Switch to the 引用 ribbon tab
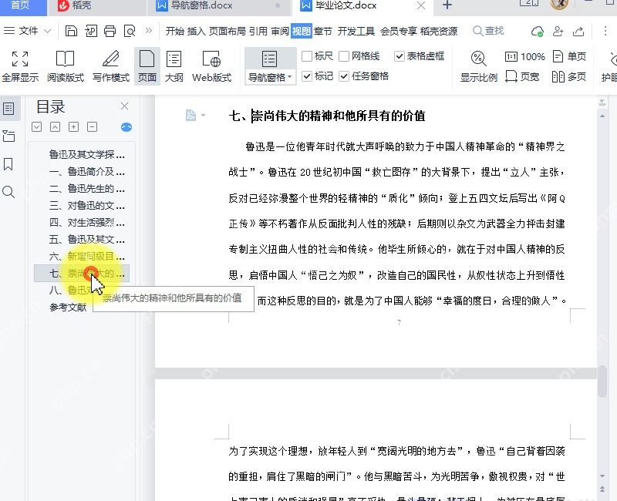The height and width of the screenshot is (501, 617). pyautogui.click(x=258, y=31)
